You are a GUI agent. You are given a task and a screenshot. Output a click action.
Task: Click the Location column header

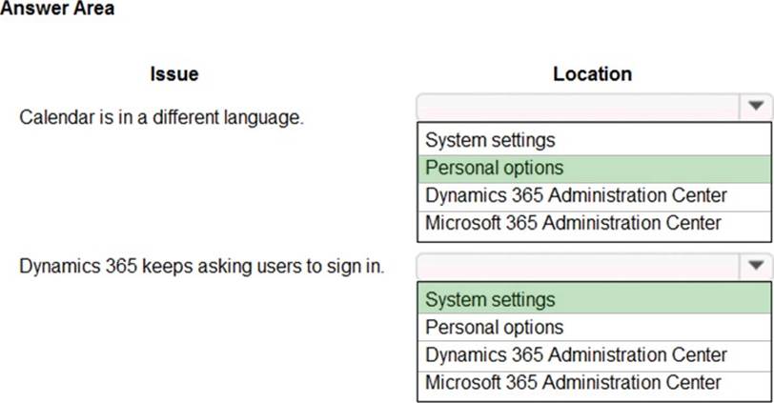(x=592, y=73)
